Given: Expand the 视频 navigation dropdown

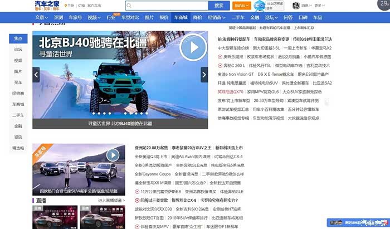Looking at the screenshot, I should [94, 17].
